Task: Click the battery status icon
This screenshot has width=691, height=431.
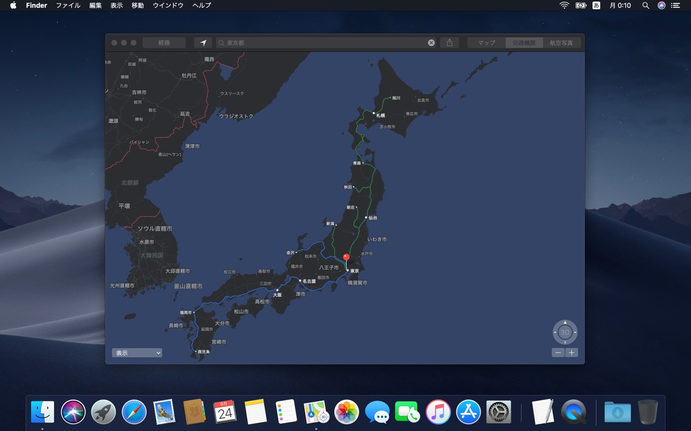Action: pos(581,6)
